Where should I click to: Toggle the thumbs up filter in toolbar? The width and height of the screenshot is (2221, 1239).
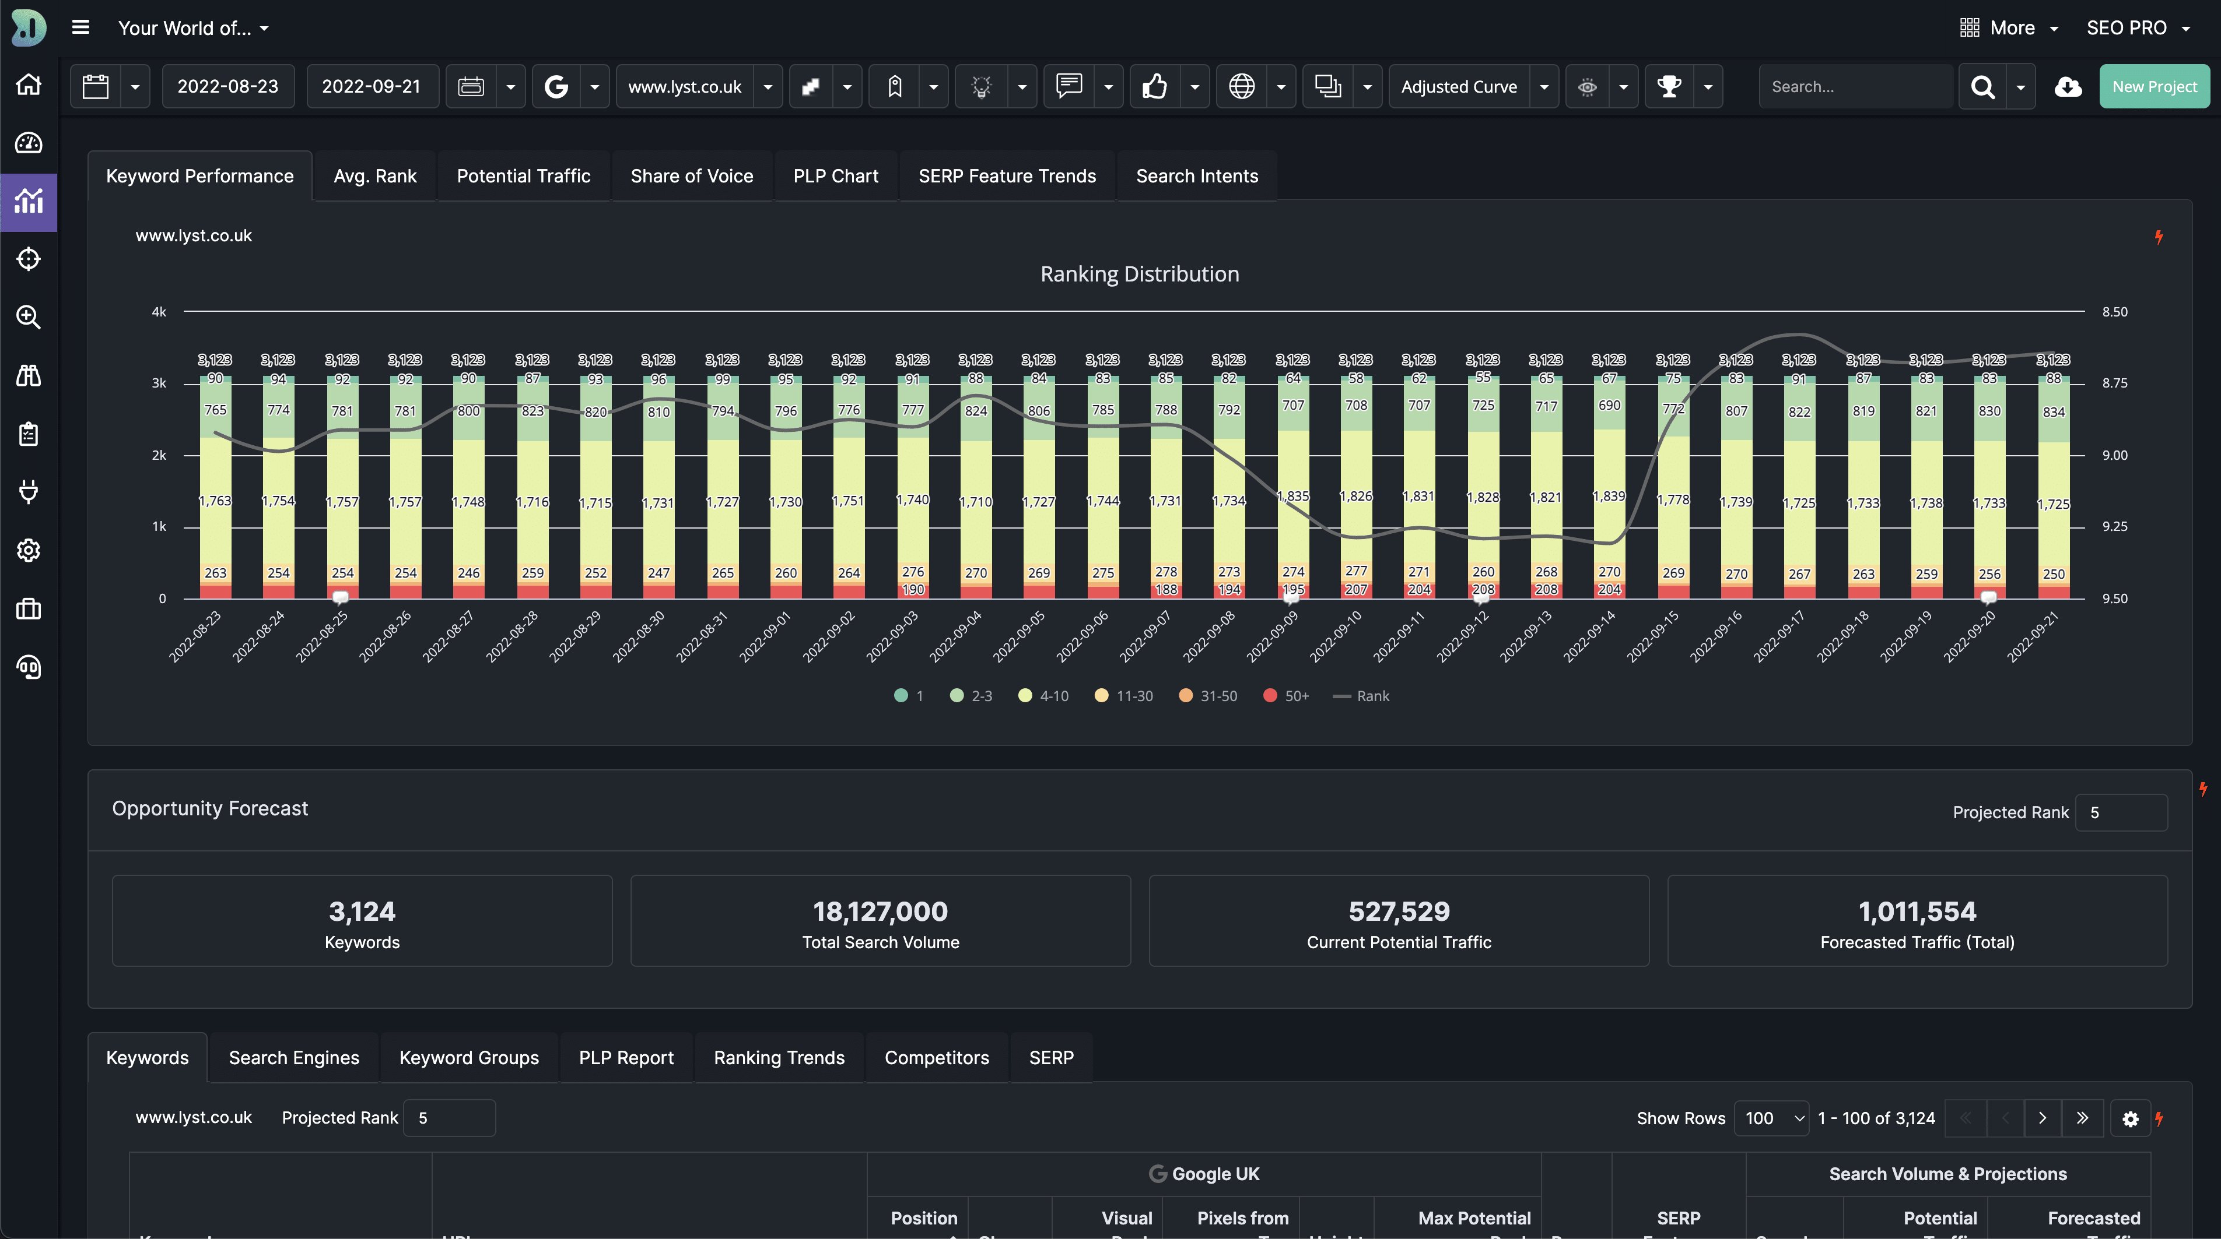coord(1155,86)
